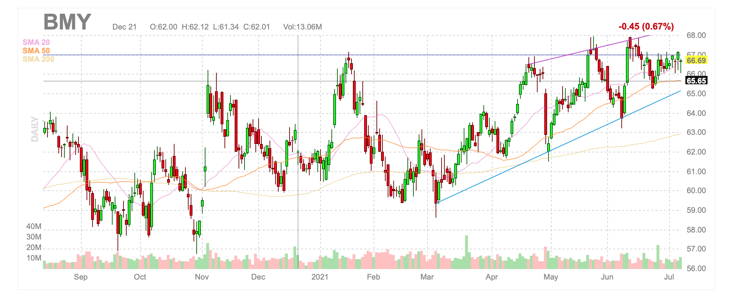Click the 65.00 price axis label
This screenshot has height=295, width=729.
[696, 93]
